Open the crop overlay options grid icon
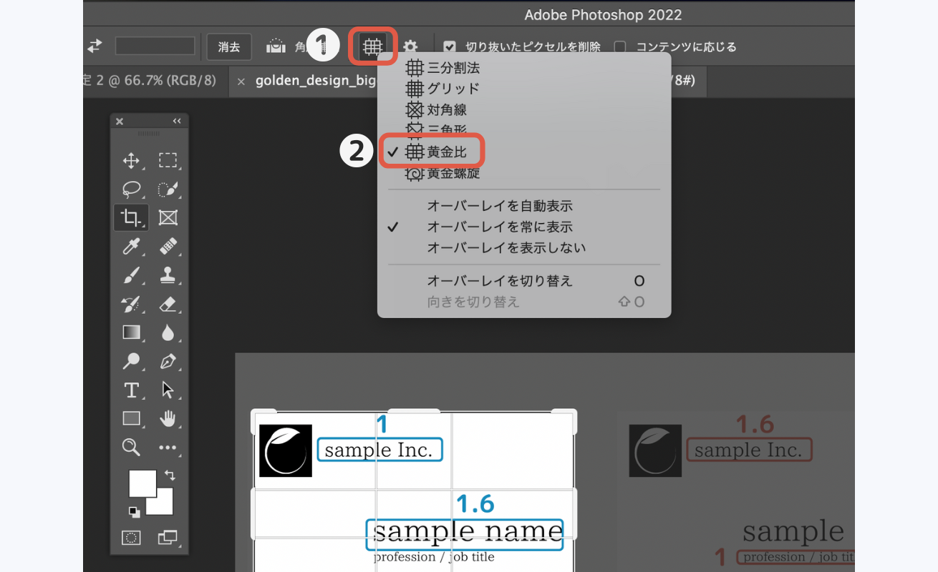This screenshot has width=938, height=572. coord(372,47)
